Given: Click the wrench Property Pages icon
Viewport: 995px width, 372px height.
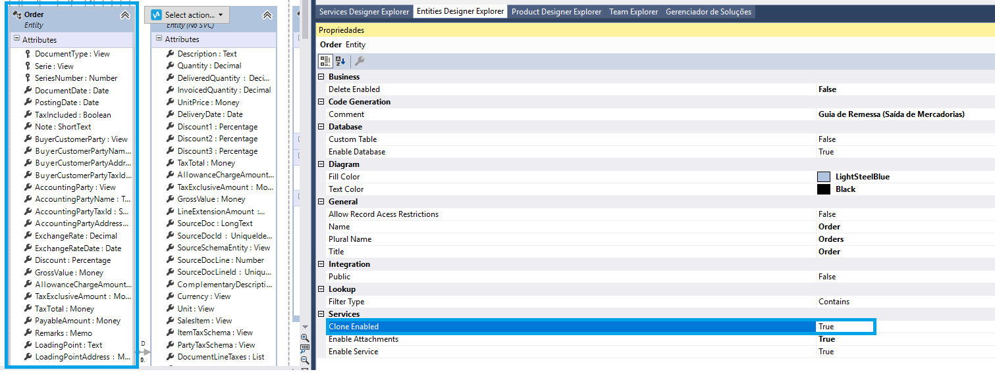Looking at the screenshot, I should [360, 61].
